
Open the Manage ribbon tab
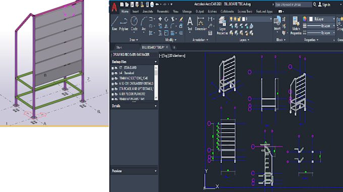tap(187, 12)
